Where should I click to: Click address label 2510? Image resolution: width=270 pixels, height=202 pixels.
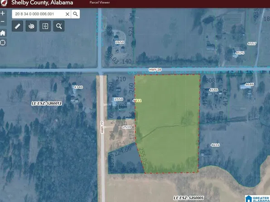[127, 127]
